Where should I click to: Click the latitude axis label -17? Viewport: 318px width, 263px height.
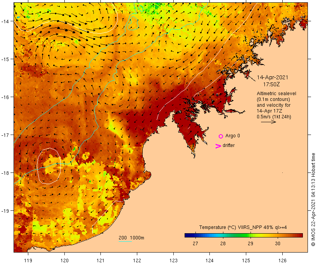5,135
